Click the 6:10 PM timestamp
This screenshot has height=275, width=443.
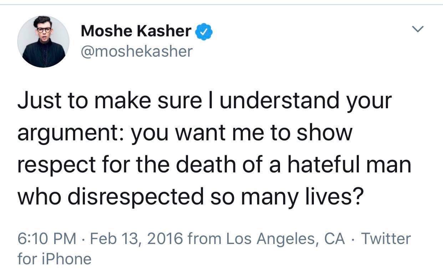click(47, 238)
